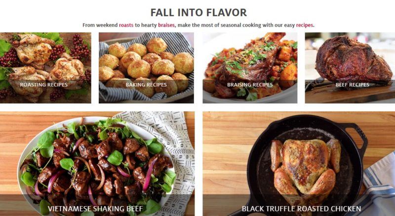Click the Fall Into Flavor heading

click(x=198, y=12)
